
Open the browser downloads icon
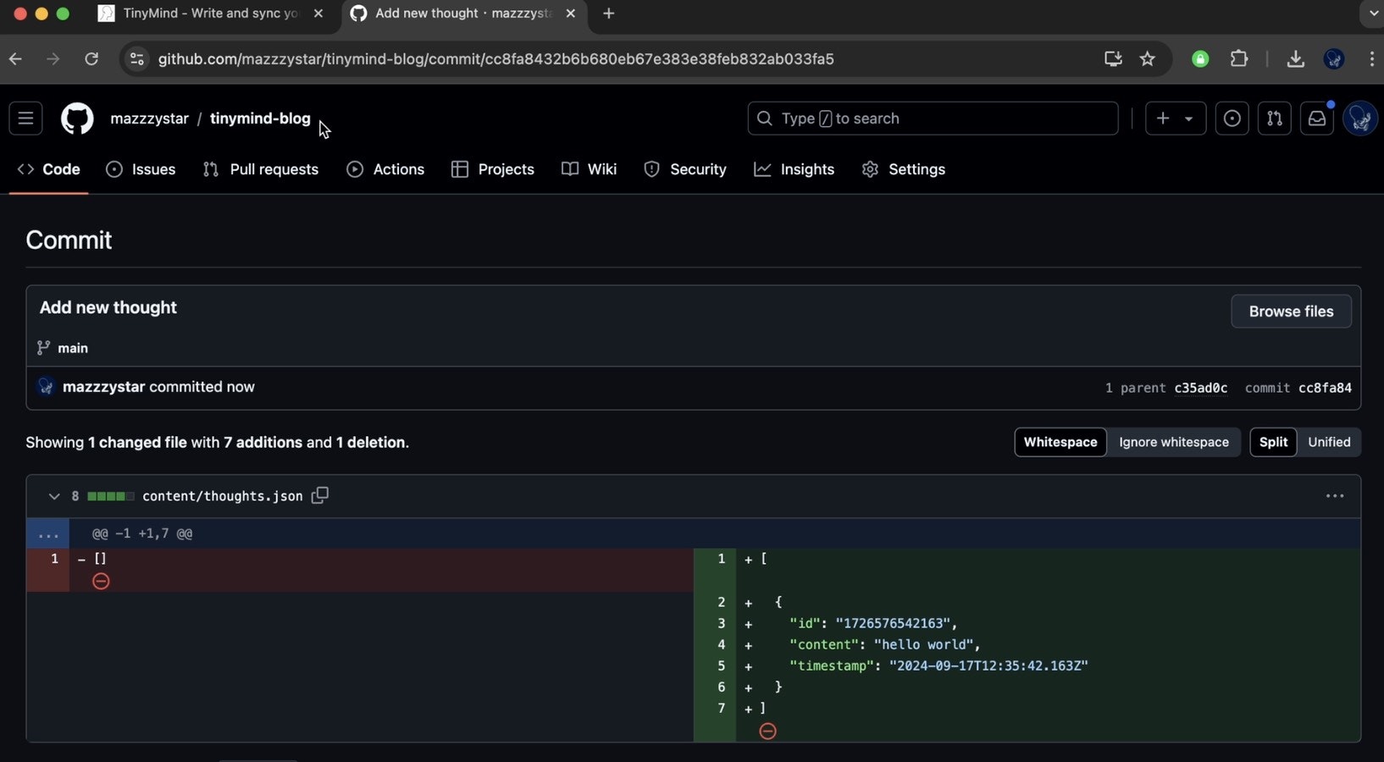(x=1295, y=58)
